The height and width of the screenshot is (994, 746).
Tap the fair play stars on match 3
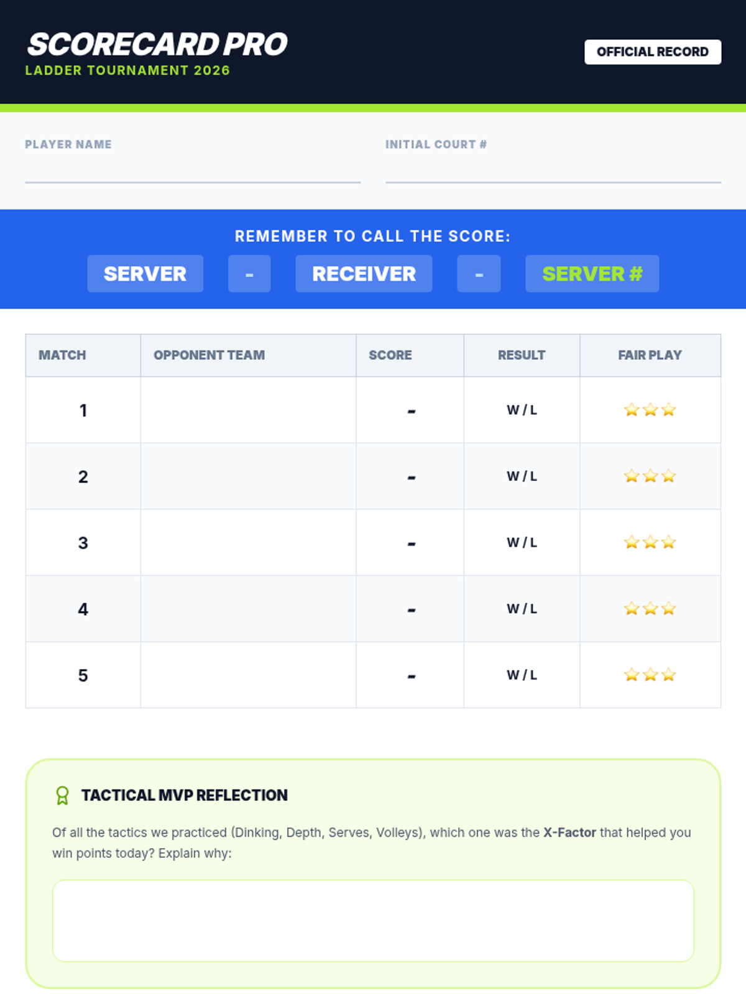pos(650,542)
